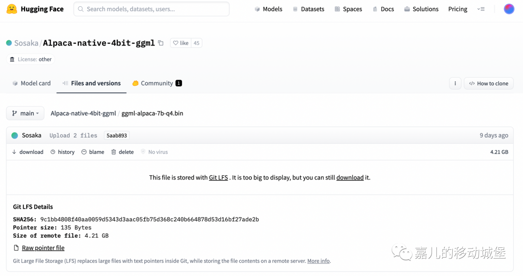Expand the navigation overflow menu icon
The height and width of the screenshot is (276, 523).
click(x=481, y=9)
